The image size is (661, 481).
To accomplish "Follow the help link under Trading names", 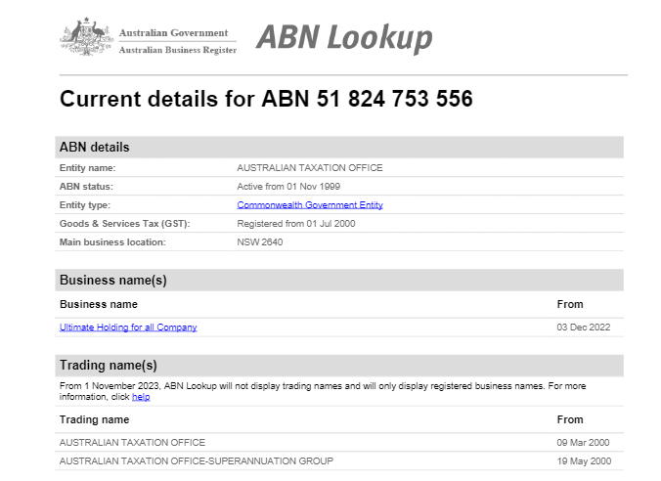I will click(x=141, y=397).
